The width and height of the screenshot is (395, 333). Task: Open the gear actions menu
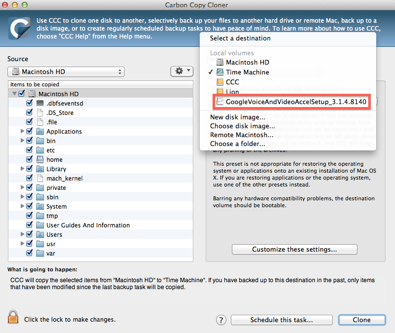click(182, 72)
